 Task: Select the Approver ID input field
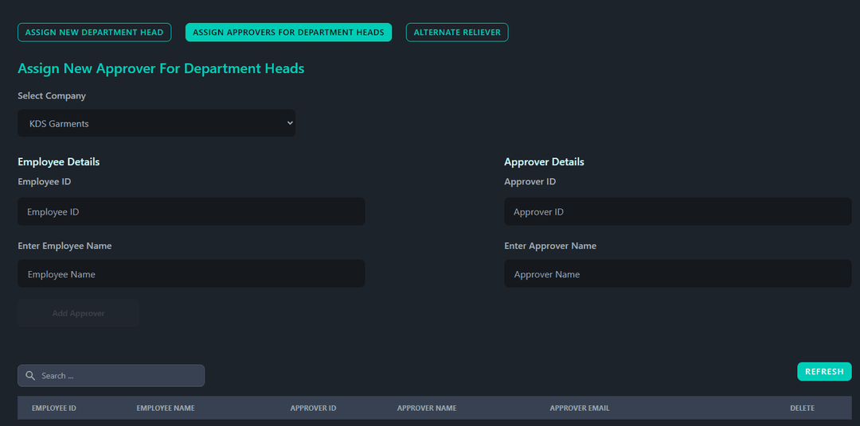678,212
